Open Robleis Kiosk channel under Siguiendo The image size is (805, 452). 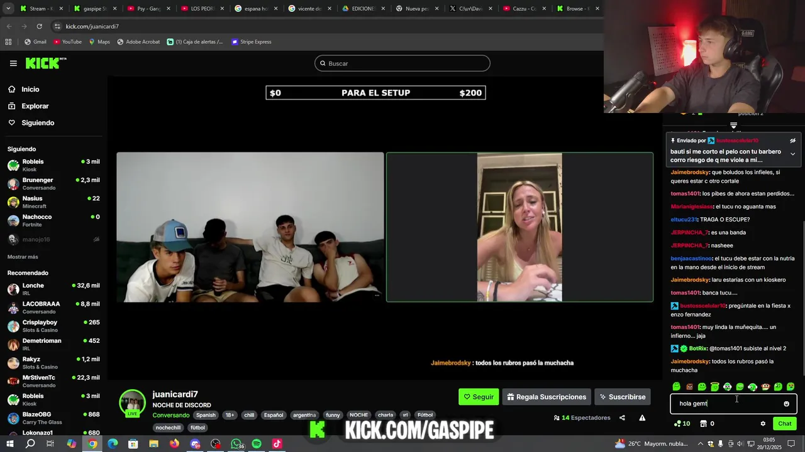coord(53,165)
